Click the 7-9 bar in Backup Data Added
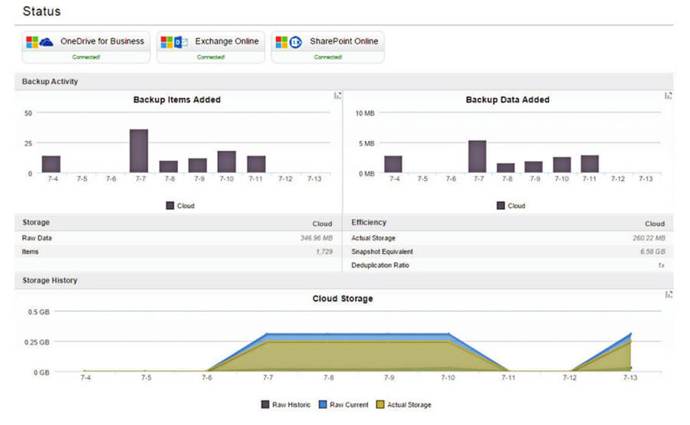Image resolution: width=690 pixels, height=425 pixels. coord(534,167)
